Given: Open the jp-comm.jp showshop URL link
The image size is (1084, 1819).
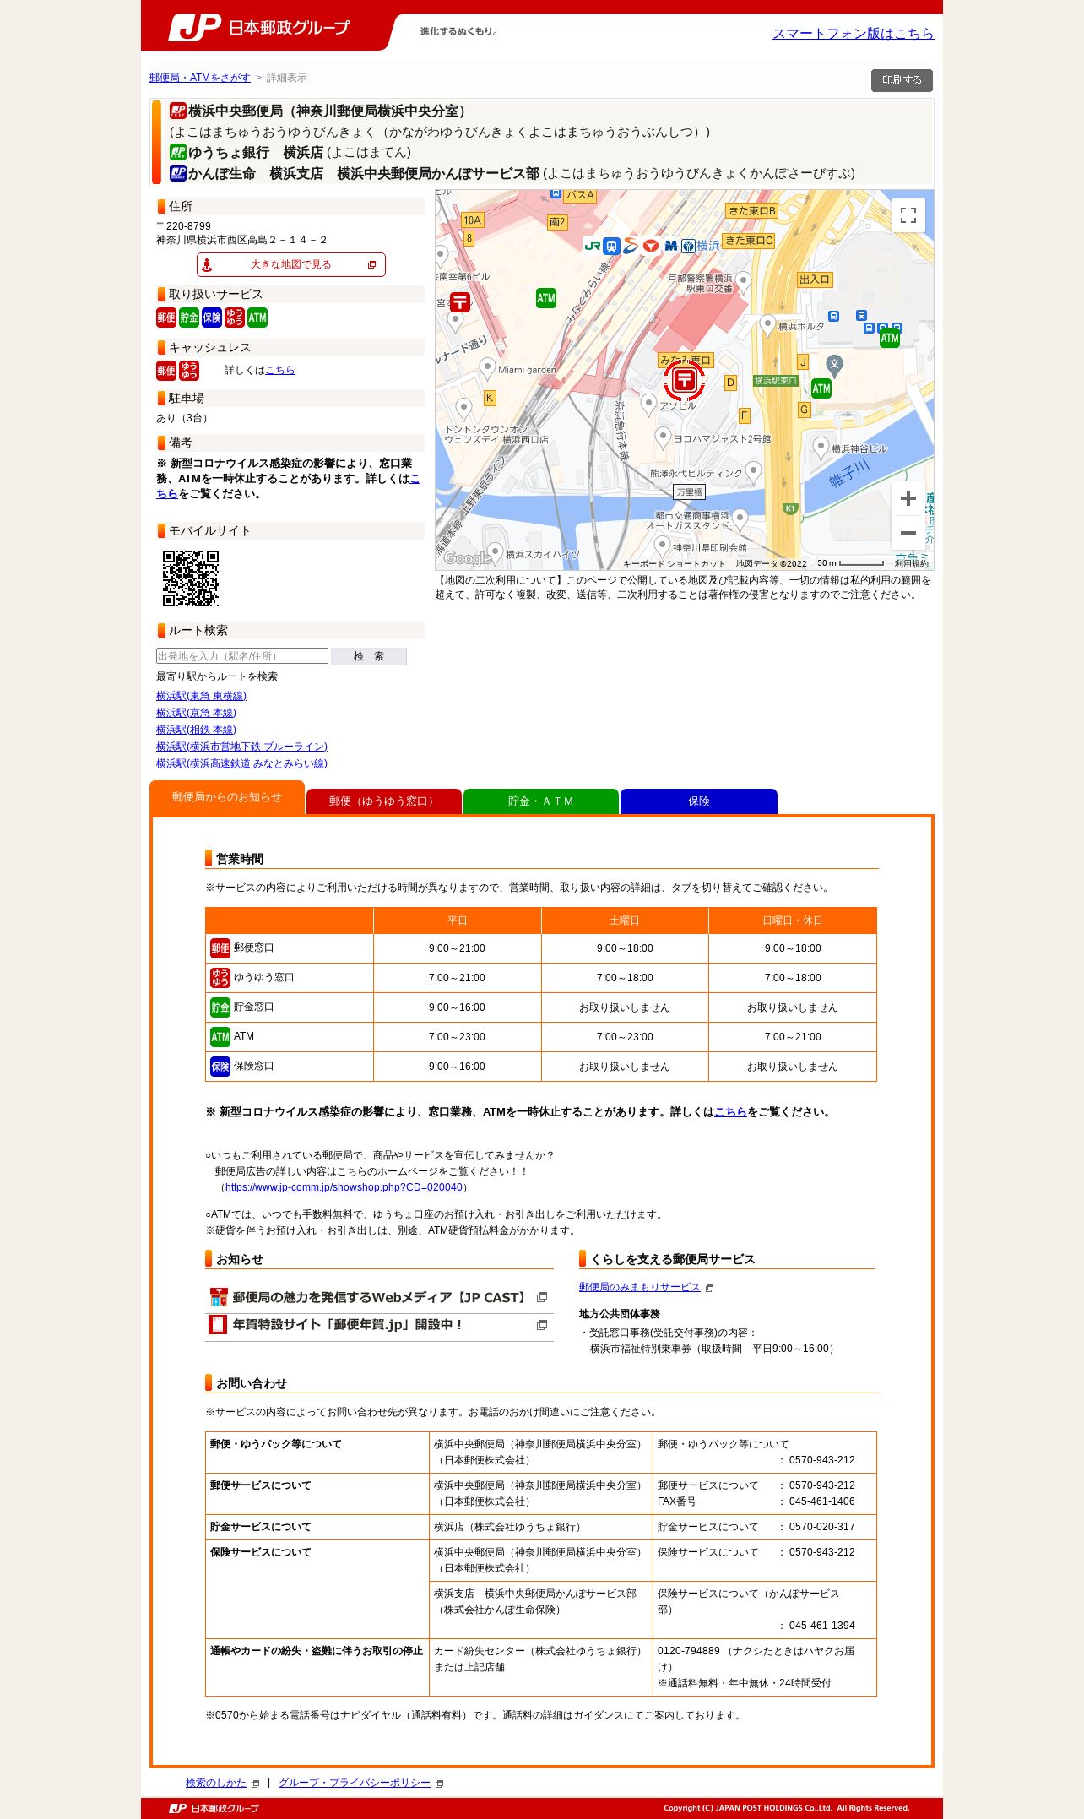Looking at the screenshot, I should tap(344, 1187).
